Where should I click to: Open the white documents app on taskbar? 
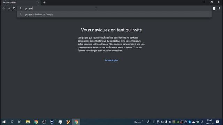click(x=60, y=122)
